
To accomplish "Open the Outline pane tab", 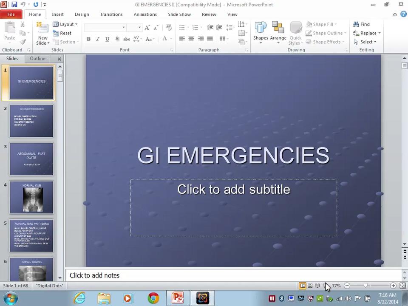I will tap(37, 59).
